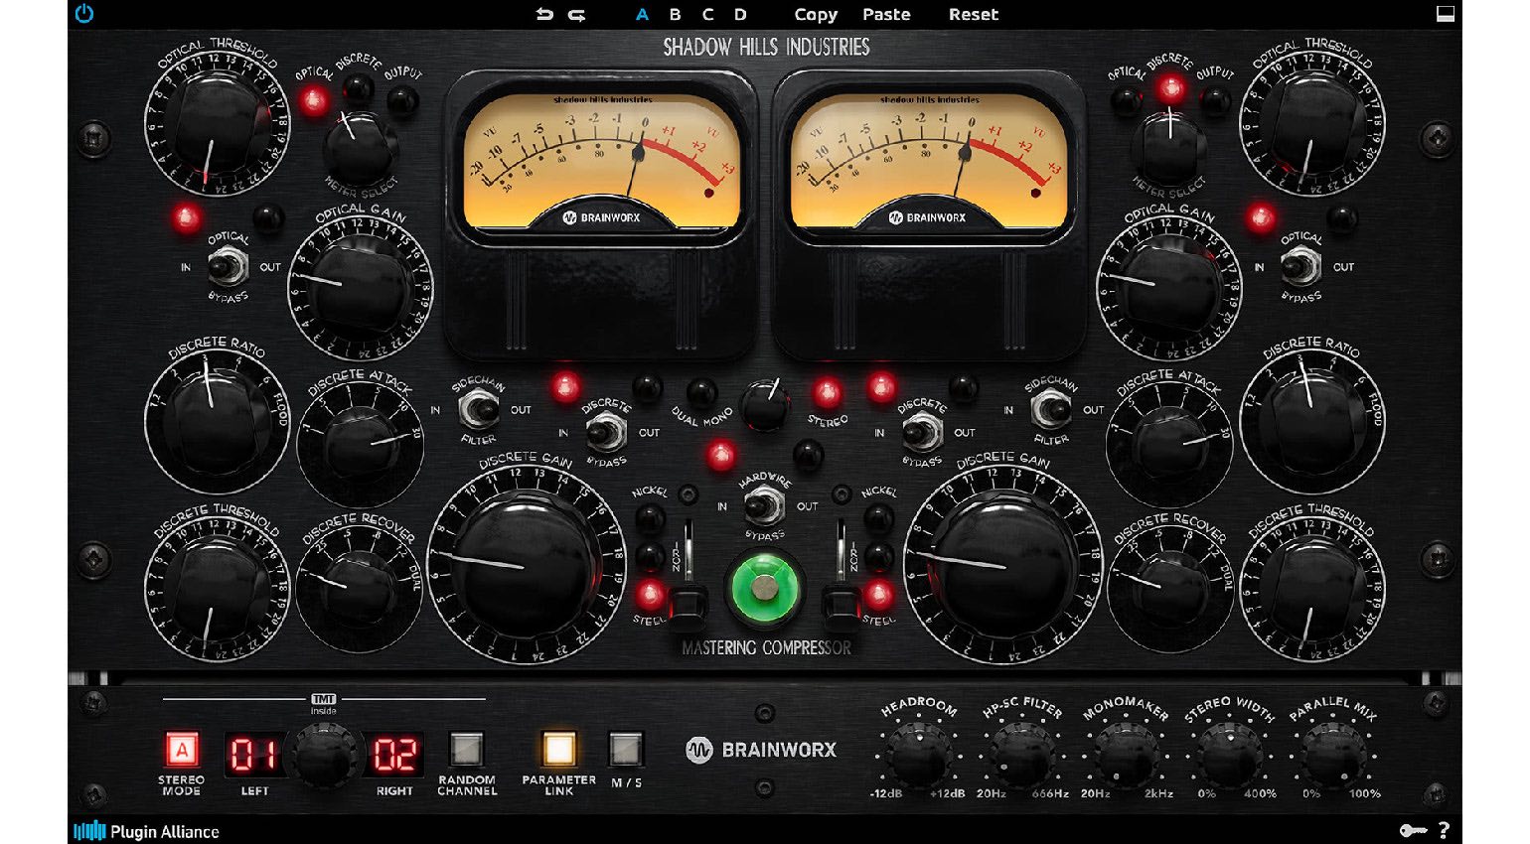Click the left Discrete Ratio knob
This screenshot has width=1530, height=844.
pos(217,421)
